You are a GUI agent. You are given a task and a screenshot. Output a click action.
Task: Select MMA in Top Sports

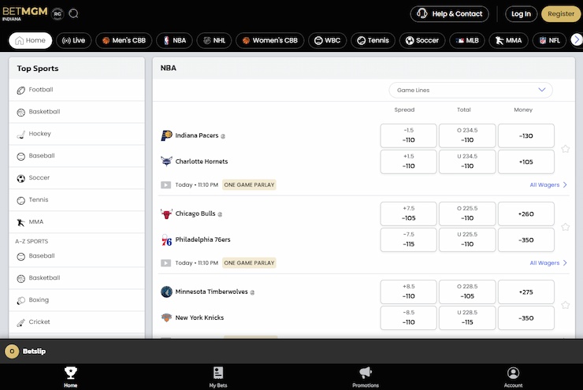point(77,222)
